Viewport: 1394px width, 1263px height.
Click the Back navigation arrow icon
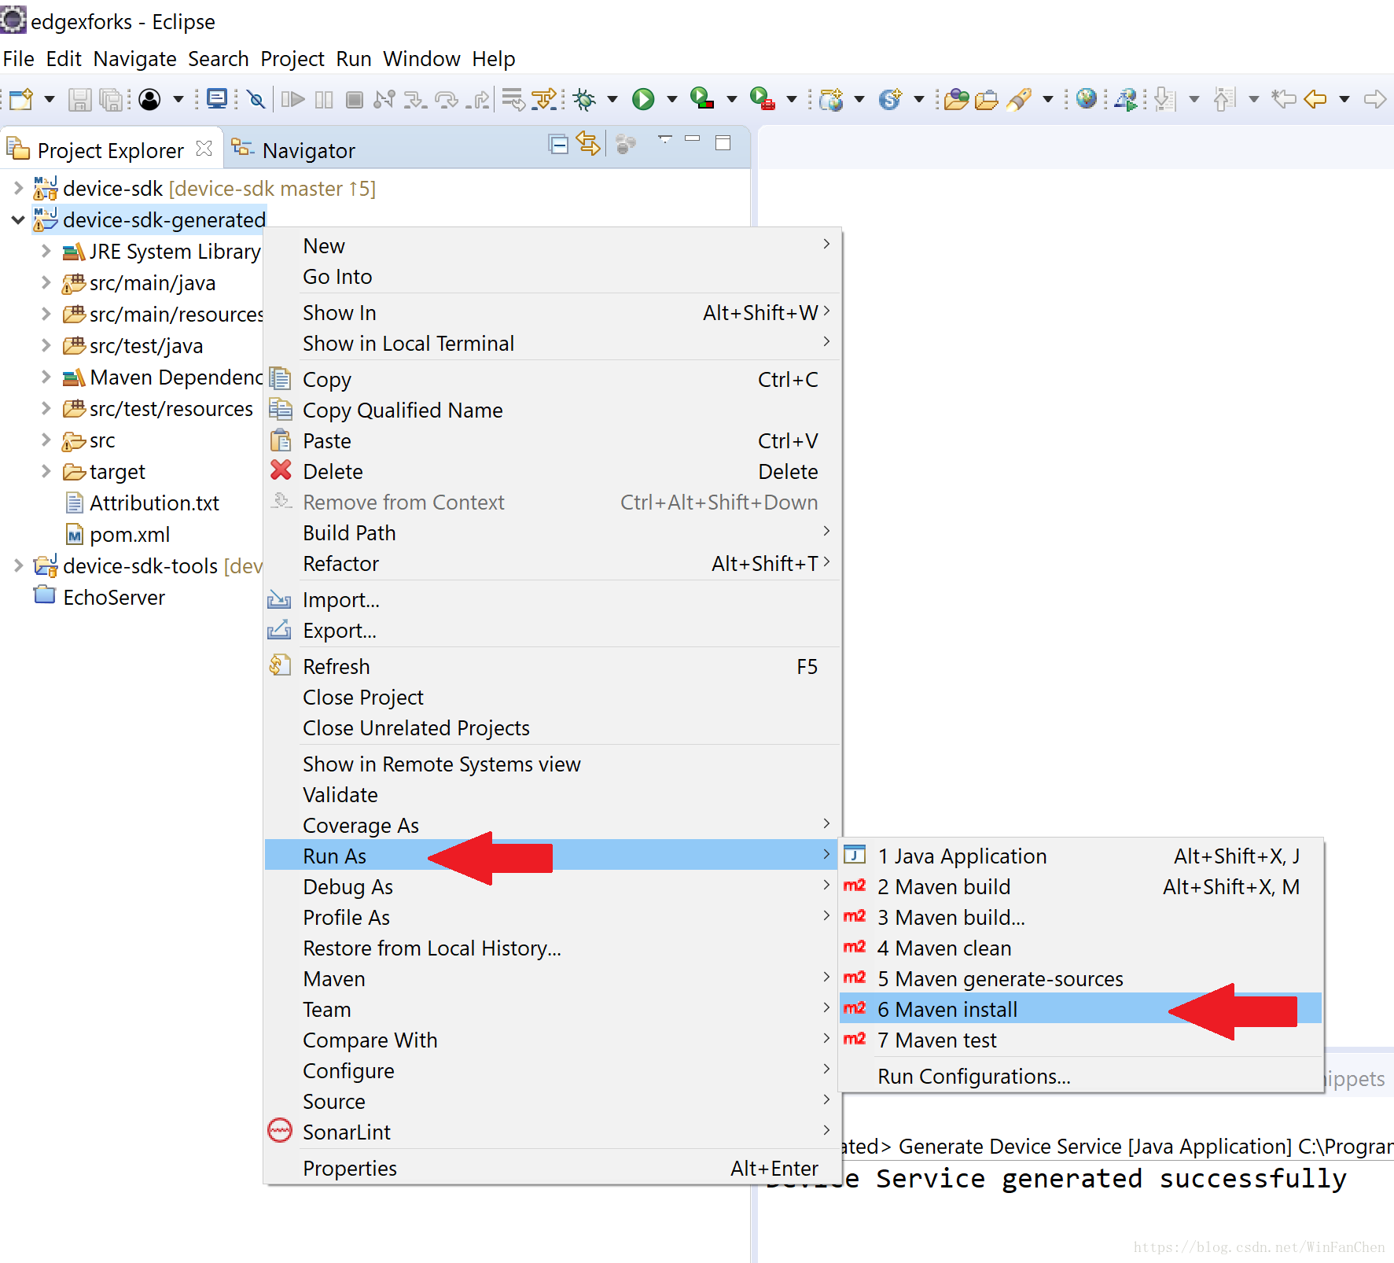tap(1315, 99)
